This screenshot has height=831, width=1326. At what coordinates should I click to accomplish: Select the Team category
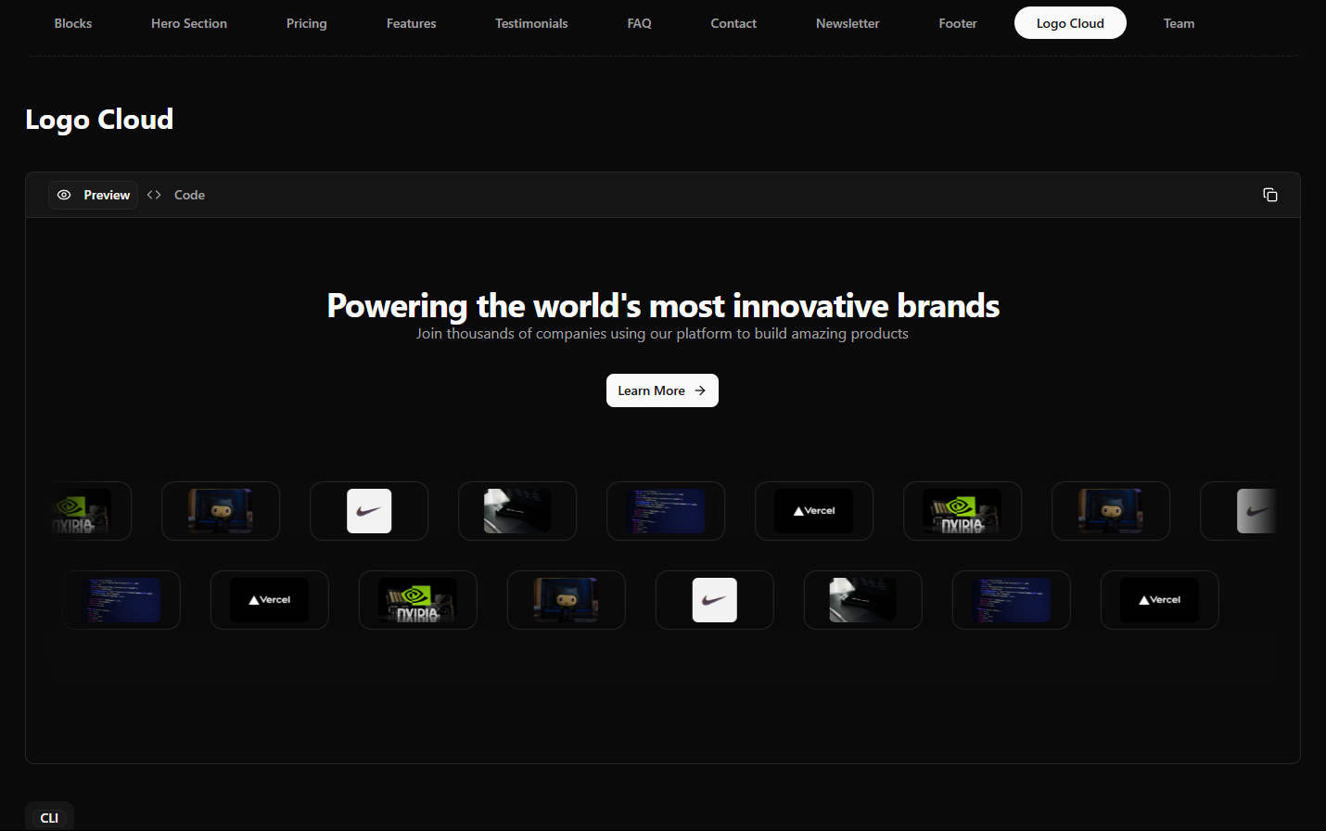[1179, 23]
